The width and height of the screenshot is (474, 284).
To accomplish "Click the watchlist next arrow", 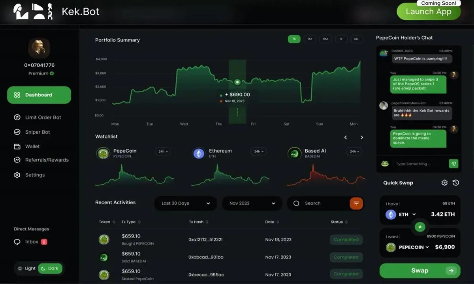I will [x=361, y=137].
